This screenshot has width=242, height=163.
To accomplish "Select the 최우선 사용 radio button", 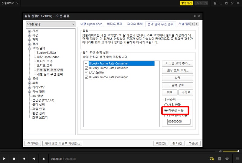I will coord(166,110).
